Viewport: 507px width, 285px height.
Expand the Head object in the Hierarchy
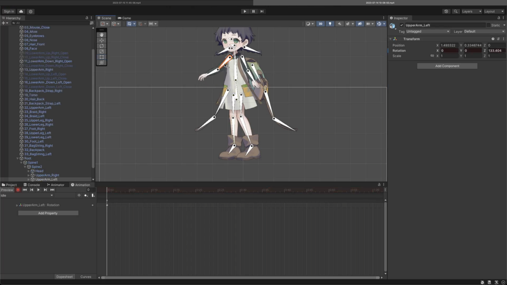coord(29,171)
